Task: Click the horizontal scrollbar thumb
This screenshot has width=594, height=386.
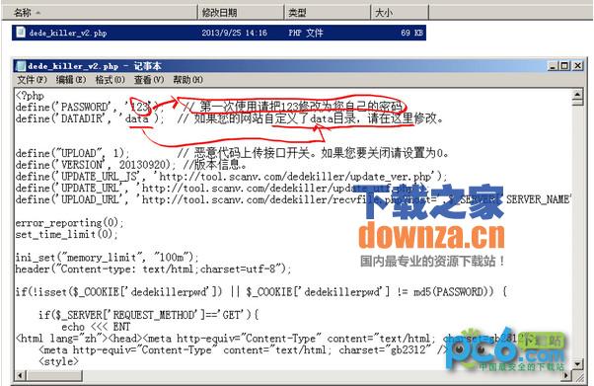Action: (x=55, y=376)
